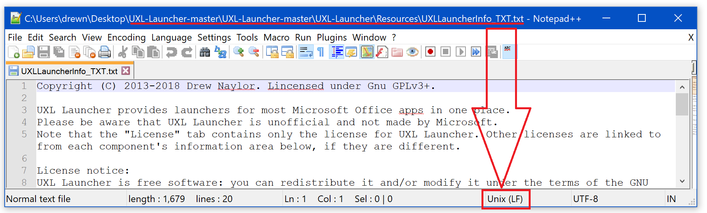This screenshot has width=707, height=213.
Task: Open the Settings menu
Action: click(214, 37)
